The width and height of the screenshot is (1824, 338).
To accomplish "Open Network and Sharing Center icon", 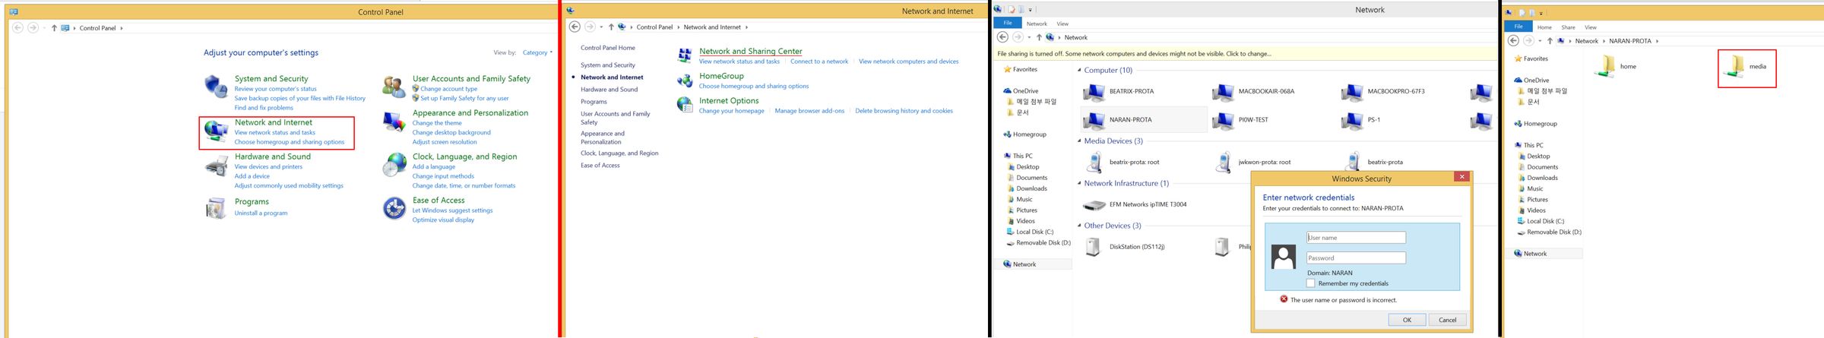I will pyautogui.click(x=685, y=55).
